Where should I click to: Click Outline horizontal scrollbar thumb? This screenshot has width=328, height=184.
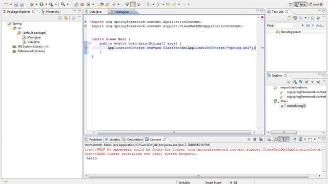pos(283,132)
